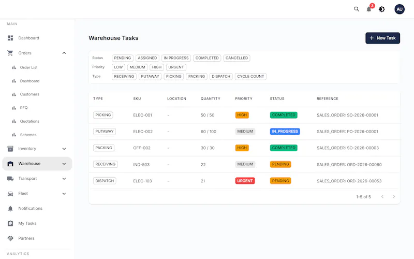Toggle the URGENT priority filter chip
The height and width of the screenshot is (259, 414).
click(x=176, y=67)
